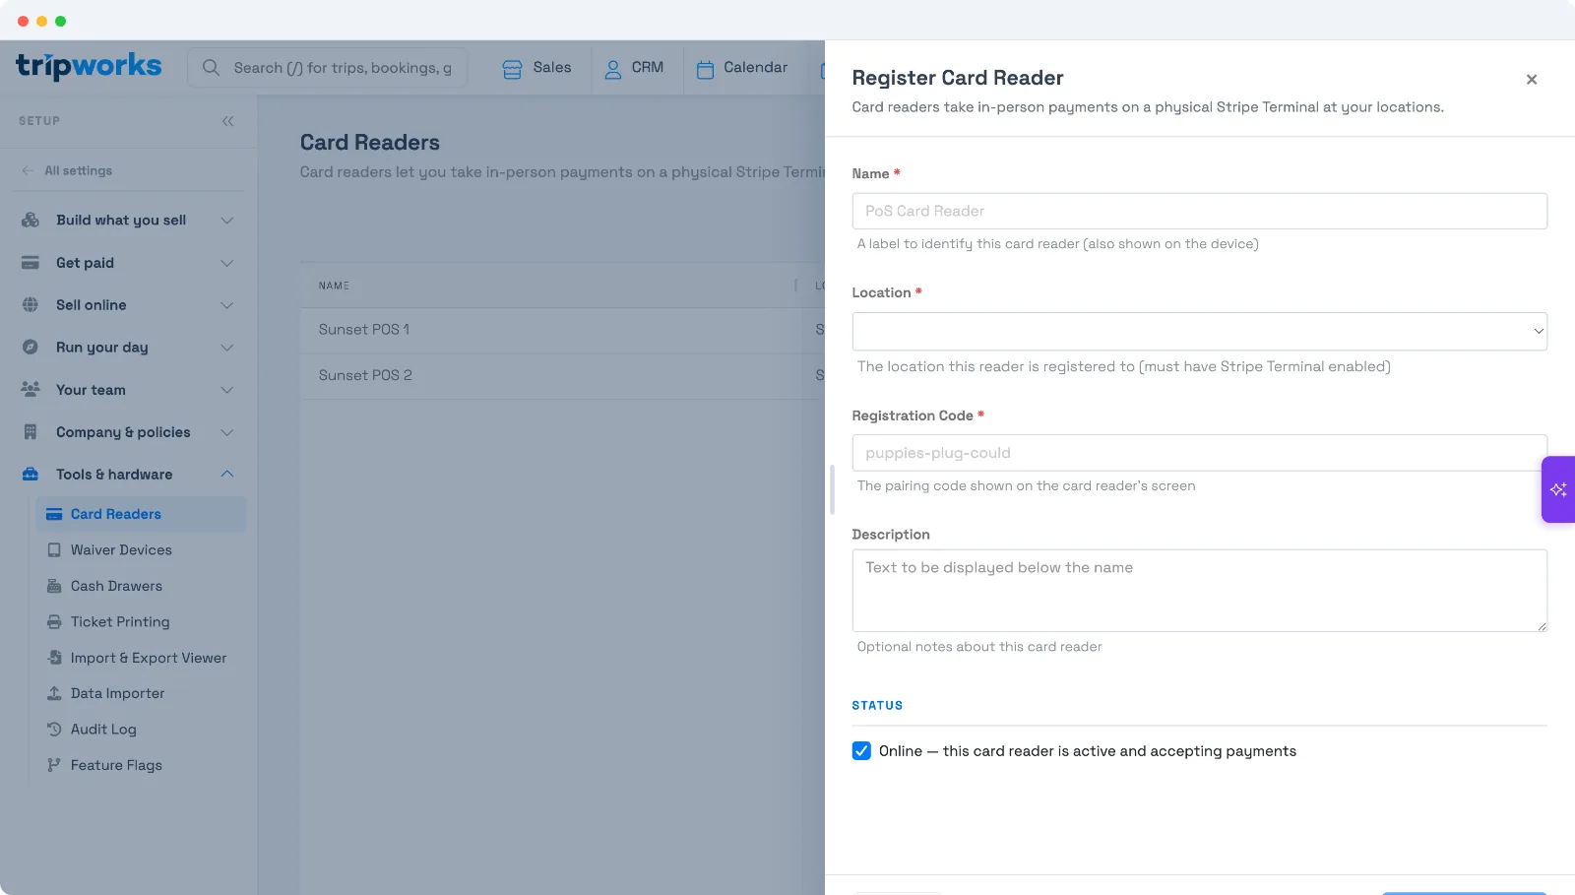Expand the Your team section

coord(128,390)
